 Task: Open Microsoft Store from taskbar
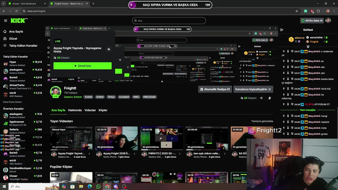72,187
